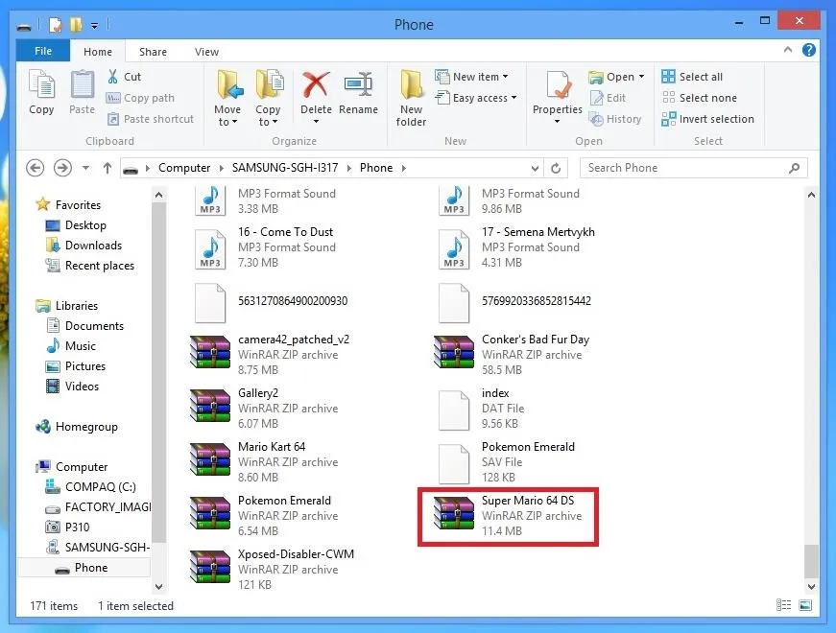Switch to the Share ribbon tab
Screen dimensions: 836x633
tap(153, 52)
